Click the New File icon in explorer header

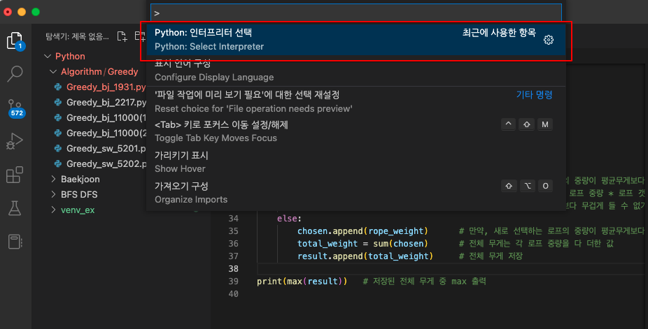click(122, 36)
